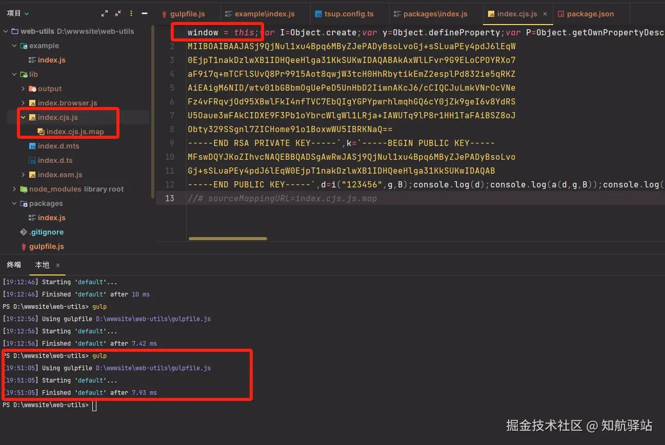Click the gulp icon beside gulpfile.js in tree

pyautogui.click(x=24, y=246)
